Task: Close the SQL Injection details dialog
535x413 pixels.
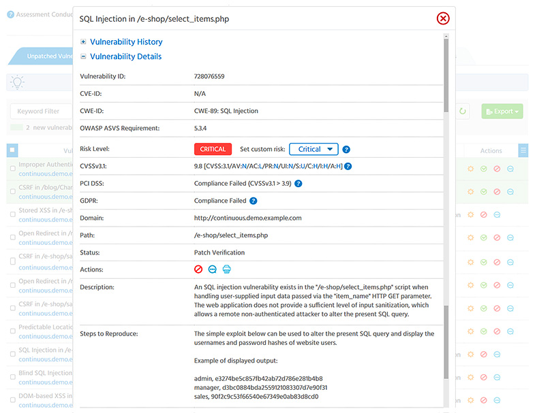Action: point(443,18)
